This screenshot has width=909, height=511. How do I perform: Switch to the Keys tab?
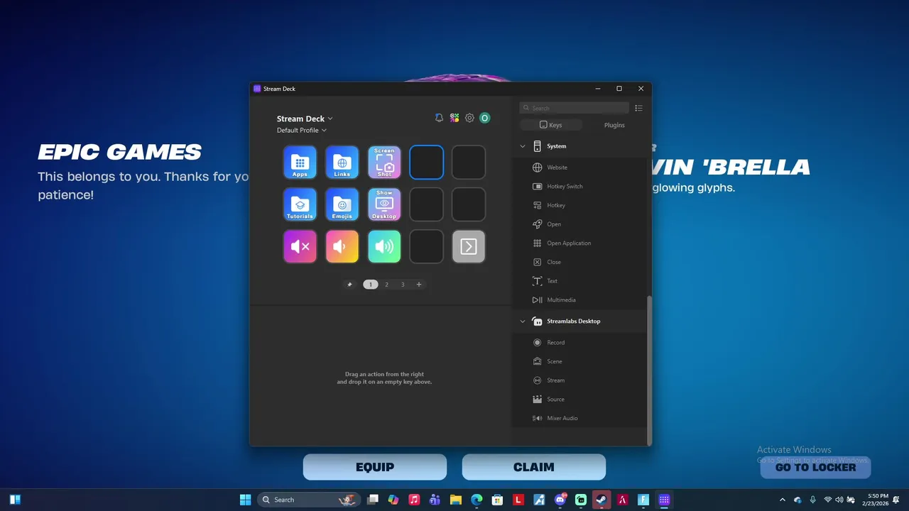coord(551,125)
